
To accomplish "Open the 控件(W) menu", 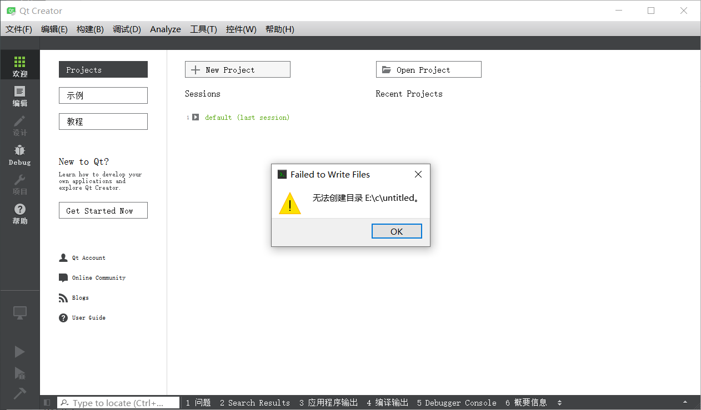I will pos(241,29).
